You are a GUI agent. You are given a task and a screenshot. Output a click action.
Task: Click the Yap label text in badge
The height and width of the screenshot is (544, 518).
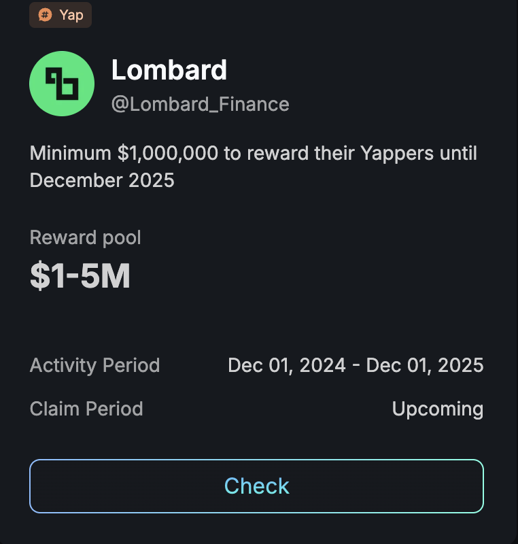(x=71, y=15)
